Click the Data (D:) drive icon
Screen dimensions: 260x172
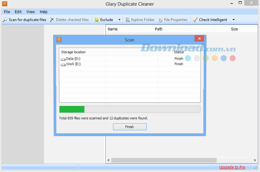click(63, 59)
